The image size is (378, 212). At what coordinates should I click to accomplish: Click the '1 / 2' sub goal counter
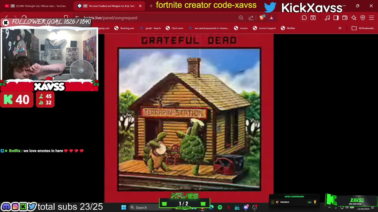tap(183, 203)
